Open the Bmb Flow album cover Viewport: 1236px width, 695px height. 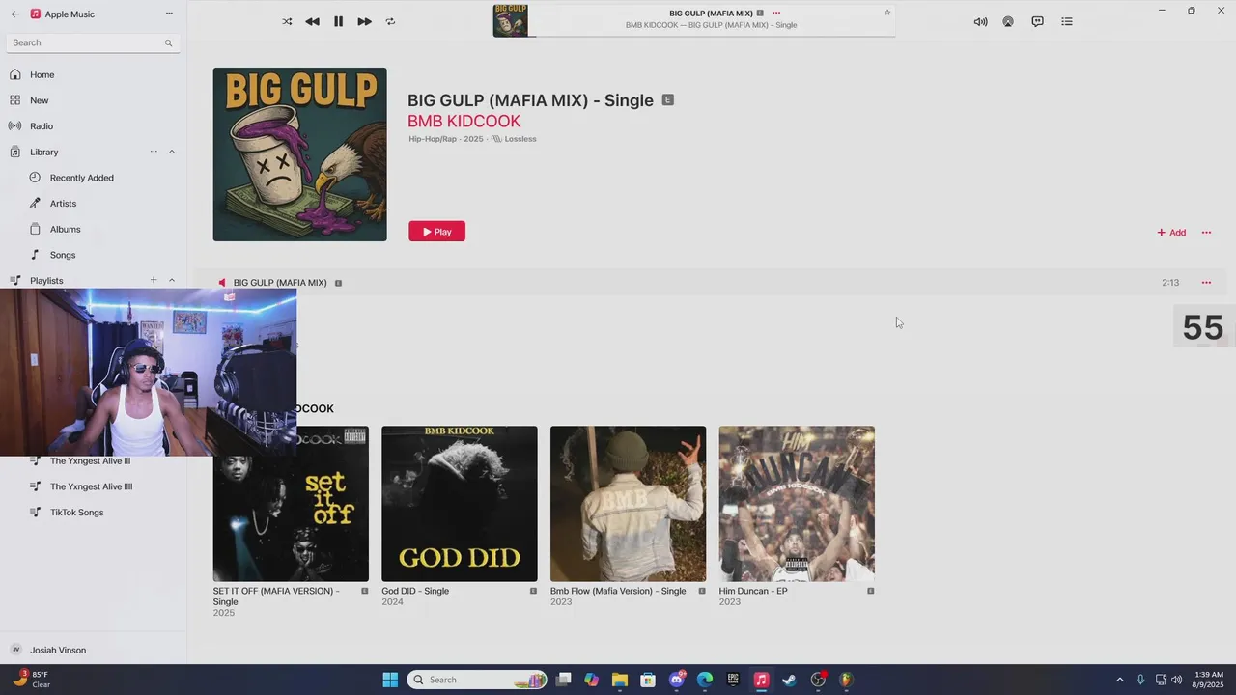628,504
